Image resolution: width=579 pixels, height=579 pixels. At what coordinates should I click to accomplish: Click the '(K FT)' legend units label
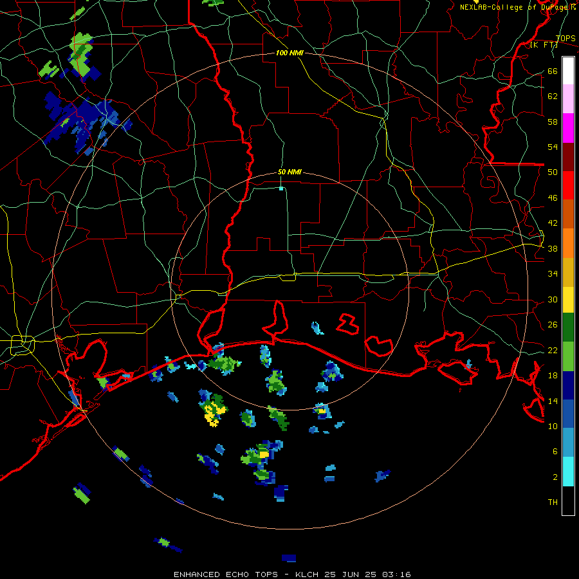(544, 45)
